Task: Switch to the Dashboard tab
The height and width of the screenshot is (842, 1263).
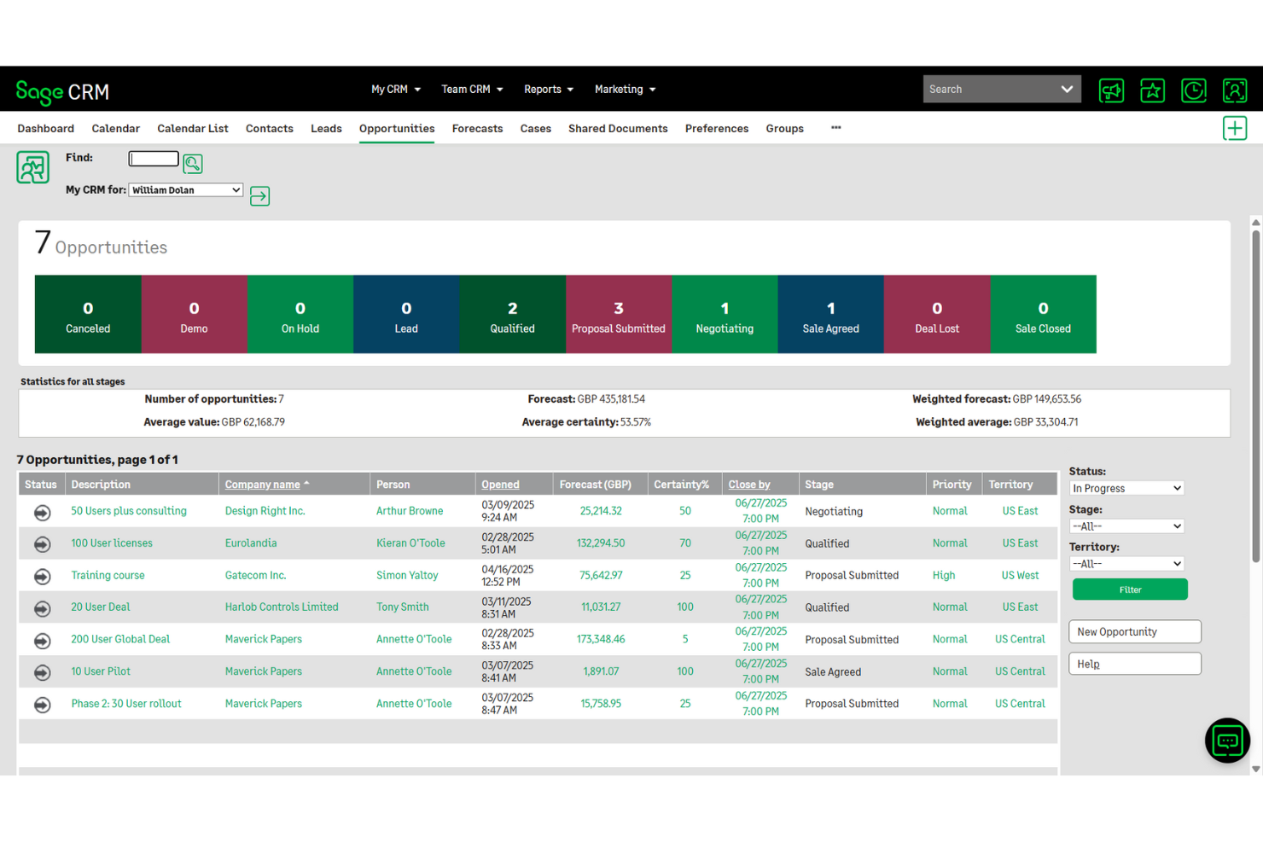Action: tap(45, 129)
